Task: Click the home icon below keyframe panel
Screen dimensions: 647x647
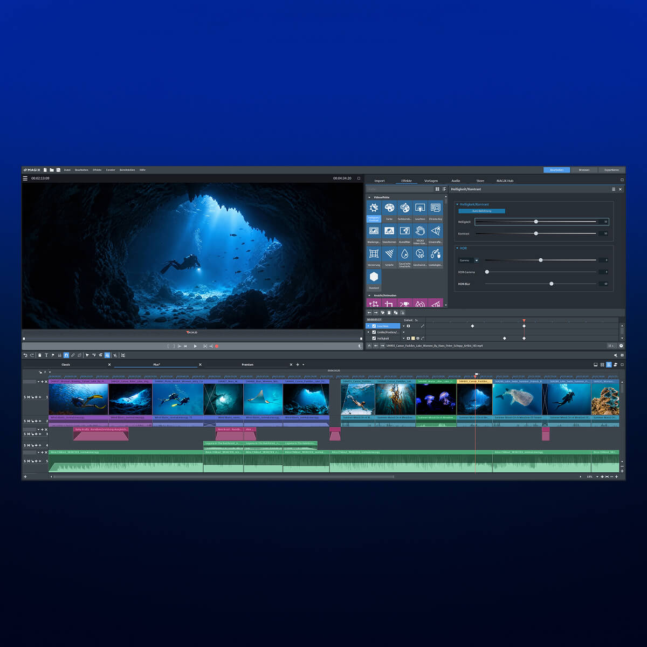Action: tap(369, 346)
